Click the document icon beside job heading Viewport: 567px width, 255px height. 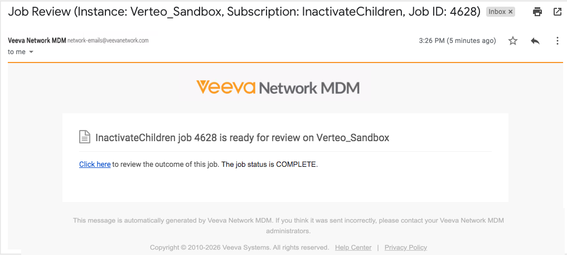(85, 137)
